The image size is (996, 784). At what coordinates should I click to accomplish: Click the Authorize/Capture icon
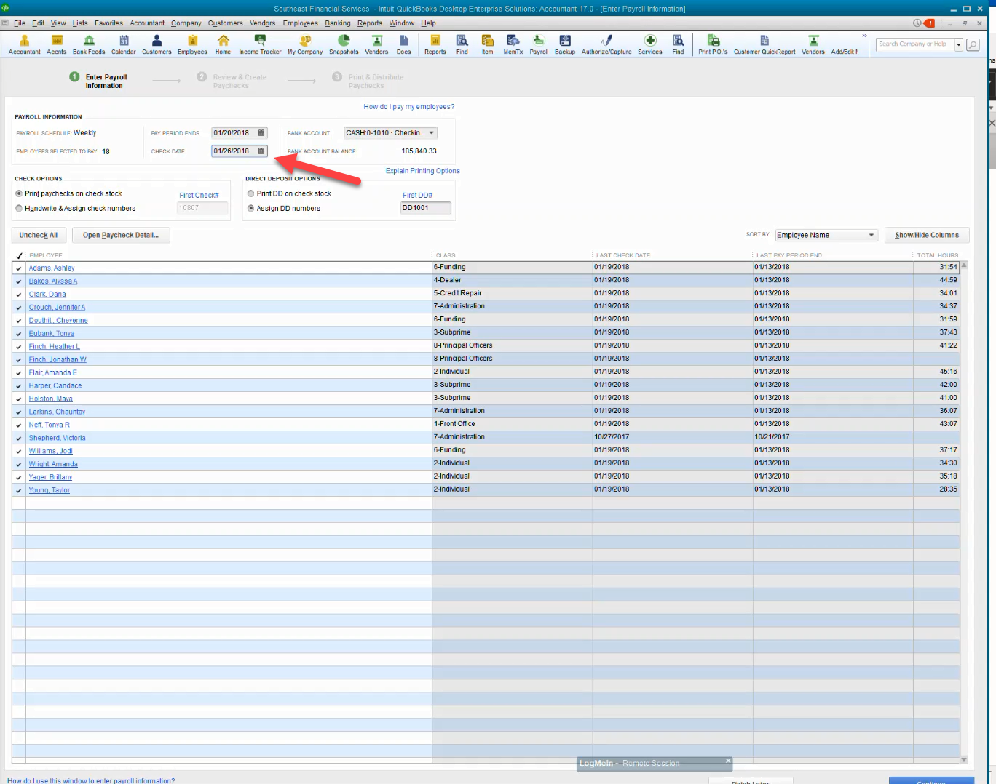[606, 44]
